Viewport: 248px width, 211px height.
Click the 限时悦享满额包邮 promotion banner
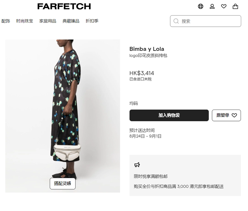[185, 175]
